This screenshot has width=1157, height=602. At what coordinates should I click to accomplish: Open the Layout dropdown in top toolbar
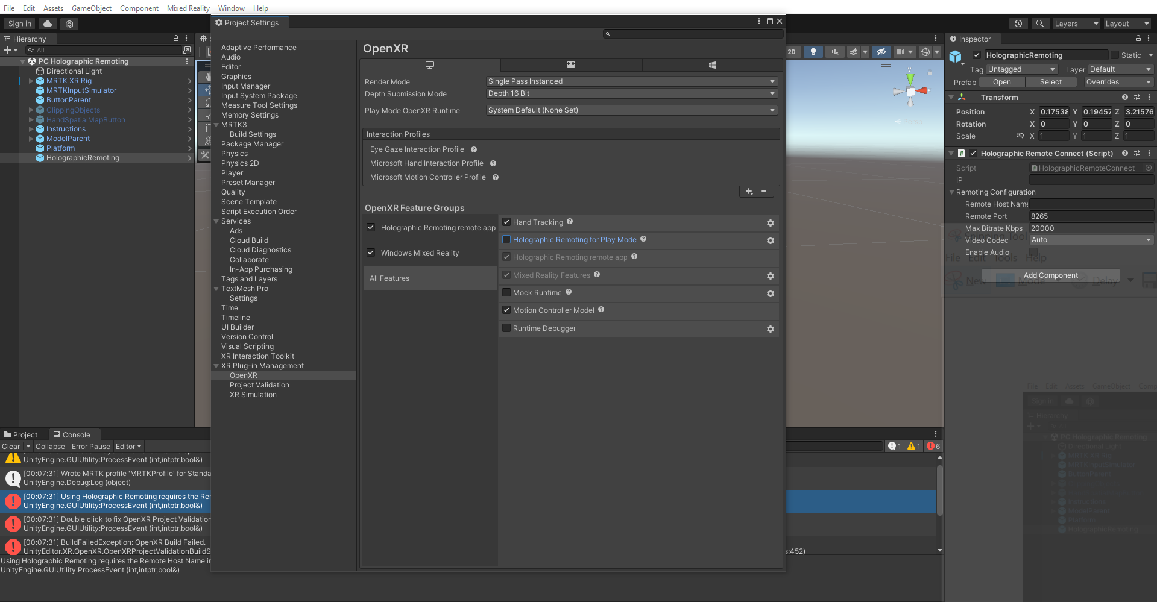pos(1127,24)
